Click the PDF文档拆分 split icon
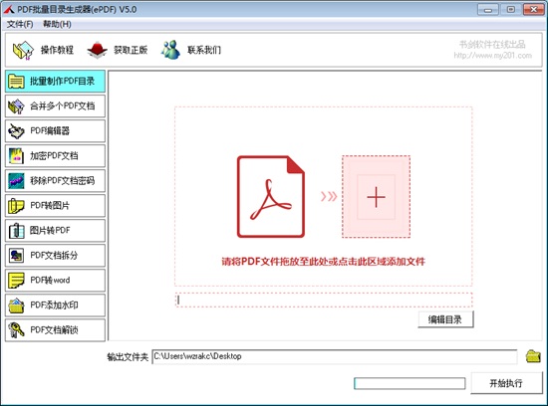Viewport: 548px width, 406px height. 16,256
